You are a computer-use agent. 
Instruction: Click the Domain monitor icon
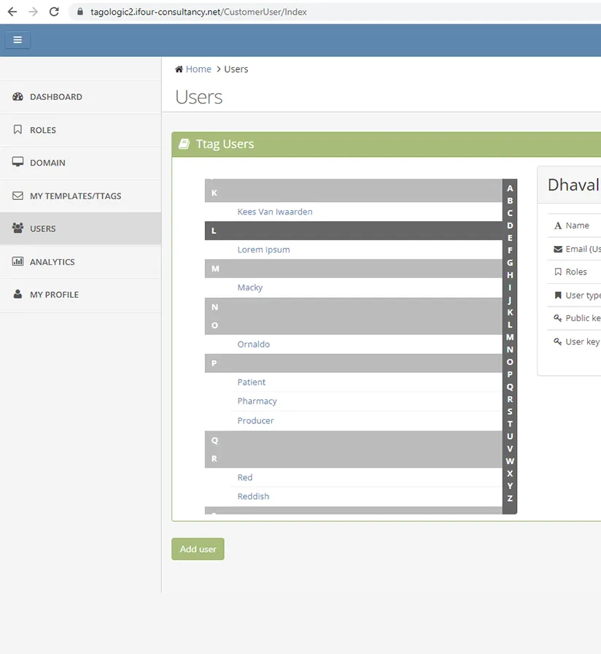pyautogui.click(x=18, y=163)
